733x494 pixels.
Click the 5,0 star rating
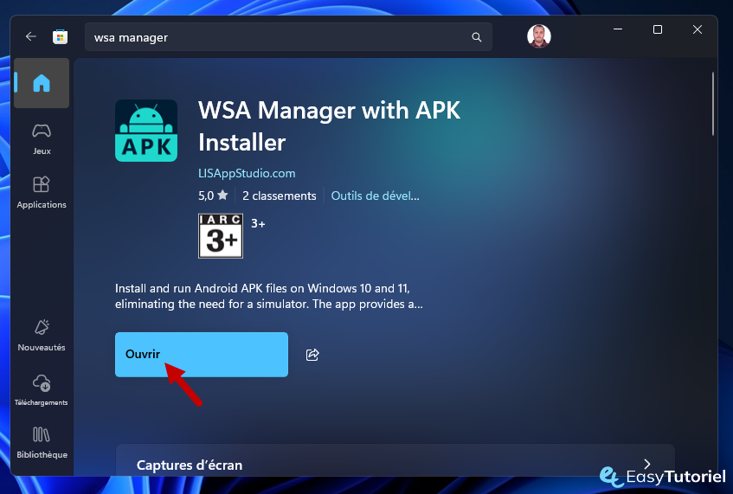213,196
